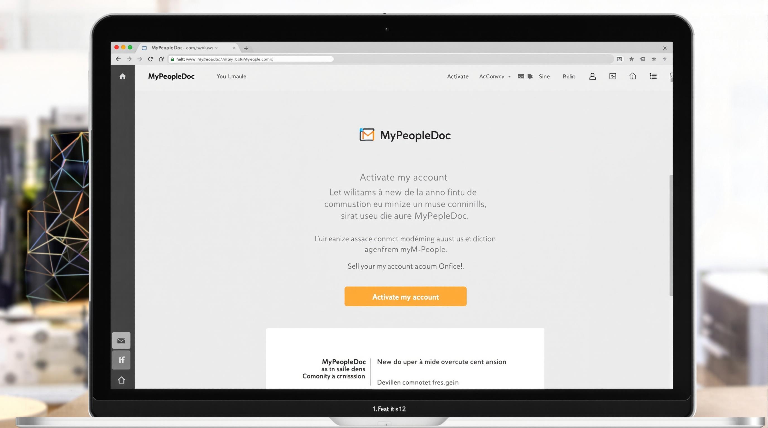Click the 'Activate my account' heading text
This screenshot has width=768, height=428.
(x=403, y=177)
